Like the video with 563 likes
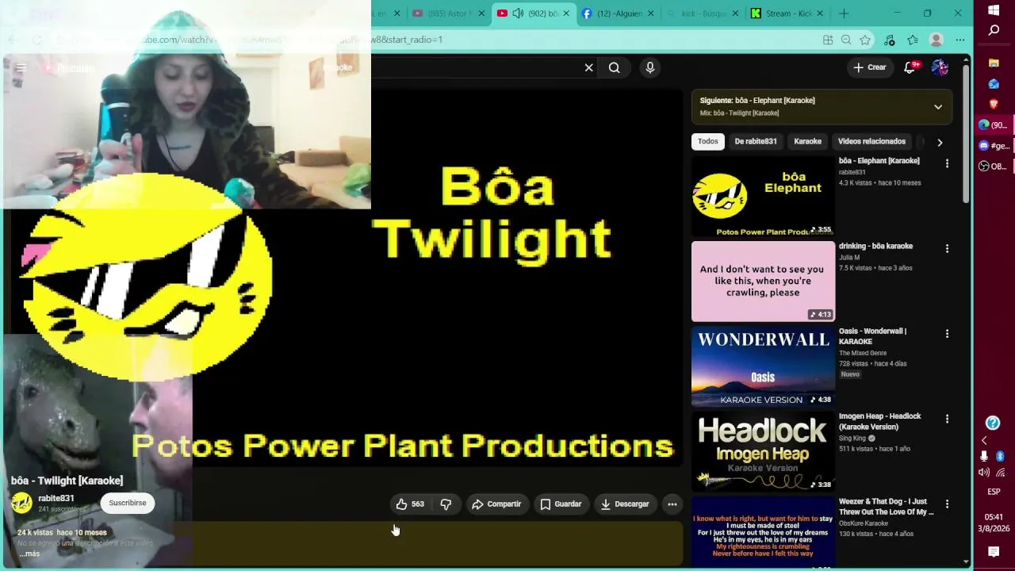The image size is (1015, 571). (x=411, y=504)
